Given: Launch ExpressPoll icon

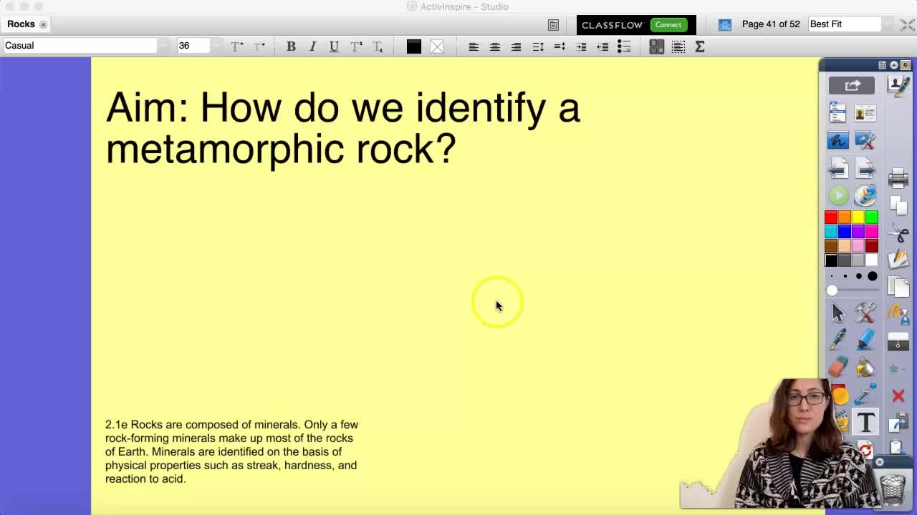Looking at the screenshot, I should [x=865, y=195].
